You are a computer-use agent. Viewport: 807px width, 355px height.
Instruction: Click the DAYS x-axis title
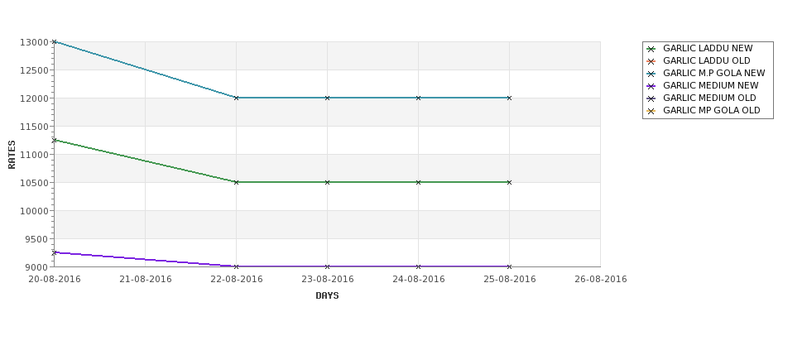tap(327, 295)
